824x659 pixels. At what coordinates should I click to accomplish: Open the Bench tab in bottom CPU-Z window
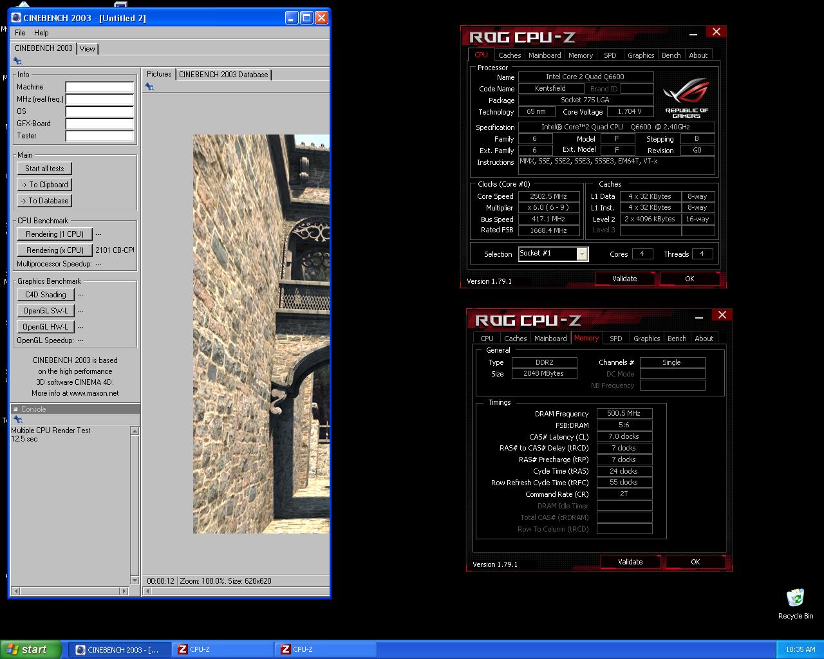677,339
